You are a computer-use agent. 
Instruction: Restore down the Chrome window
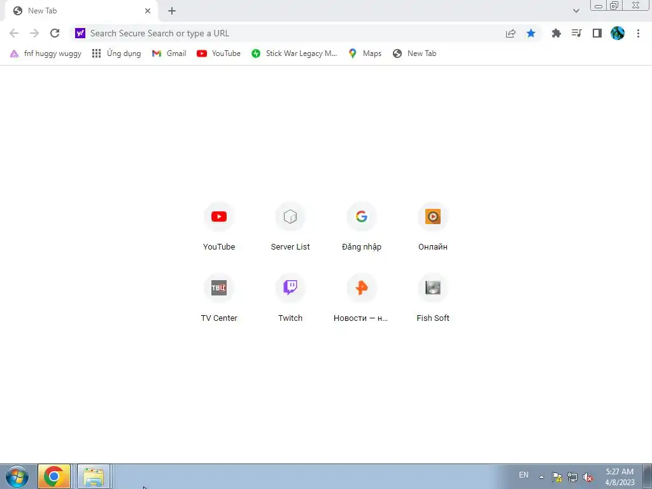click(614, 6)
